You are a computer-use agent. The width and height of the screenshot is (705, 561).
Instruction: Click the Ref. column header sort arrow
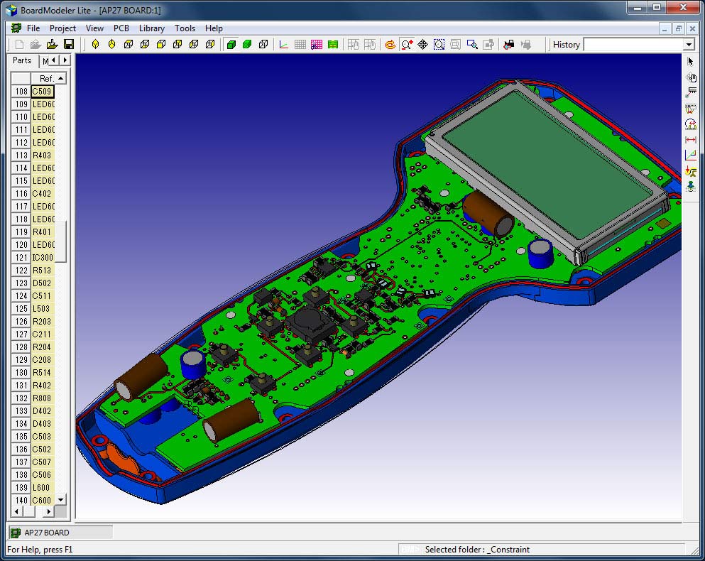[61, 79]
